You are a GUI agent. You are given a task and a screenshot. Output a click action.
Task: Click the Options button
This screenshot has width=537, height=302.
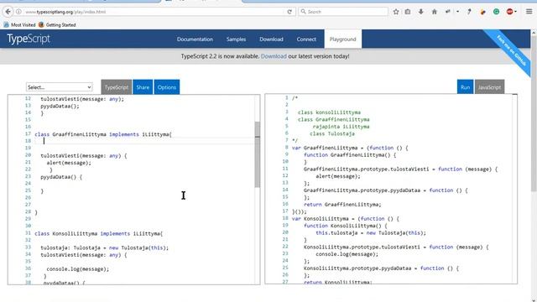pyautogui.click(x=167, y=87)
